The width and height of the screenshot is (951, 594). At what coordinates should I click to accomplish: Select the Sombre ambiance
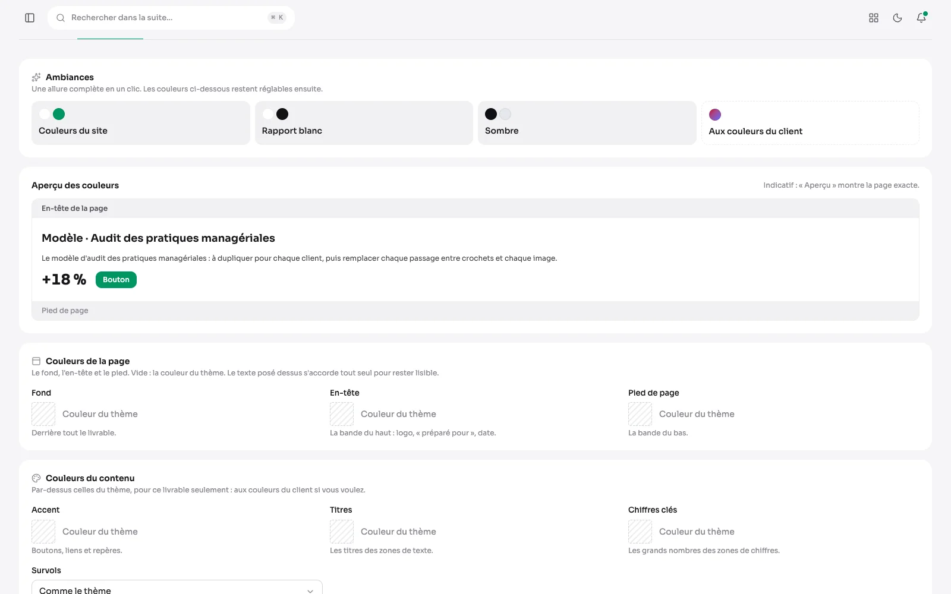pos(587,123)
